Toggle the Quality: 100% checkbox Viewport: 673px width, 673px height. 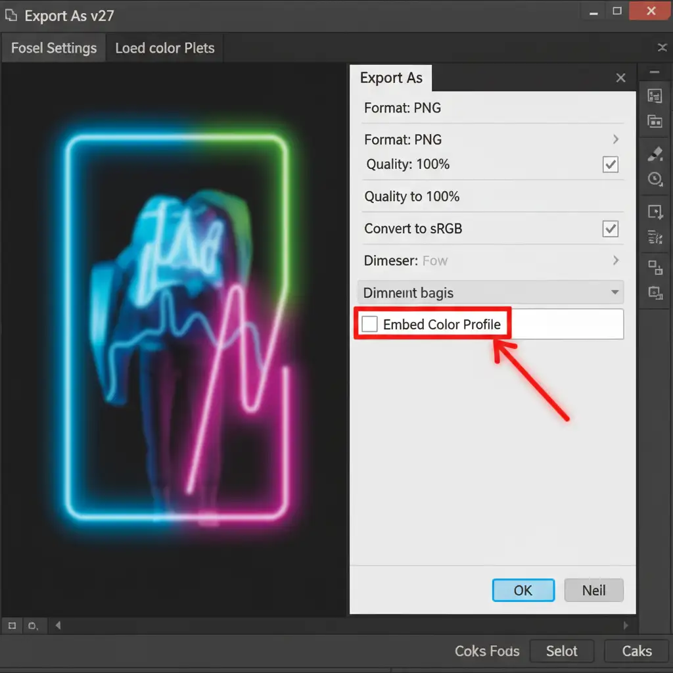(610, 164)
